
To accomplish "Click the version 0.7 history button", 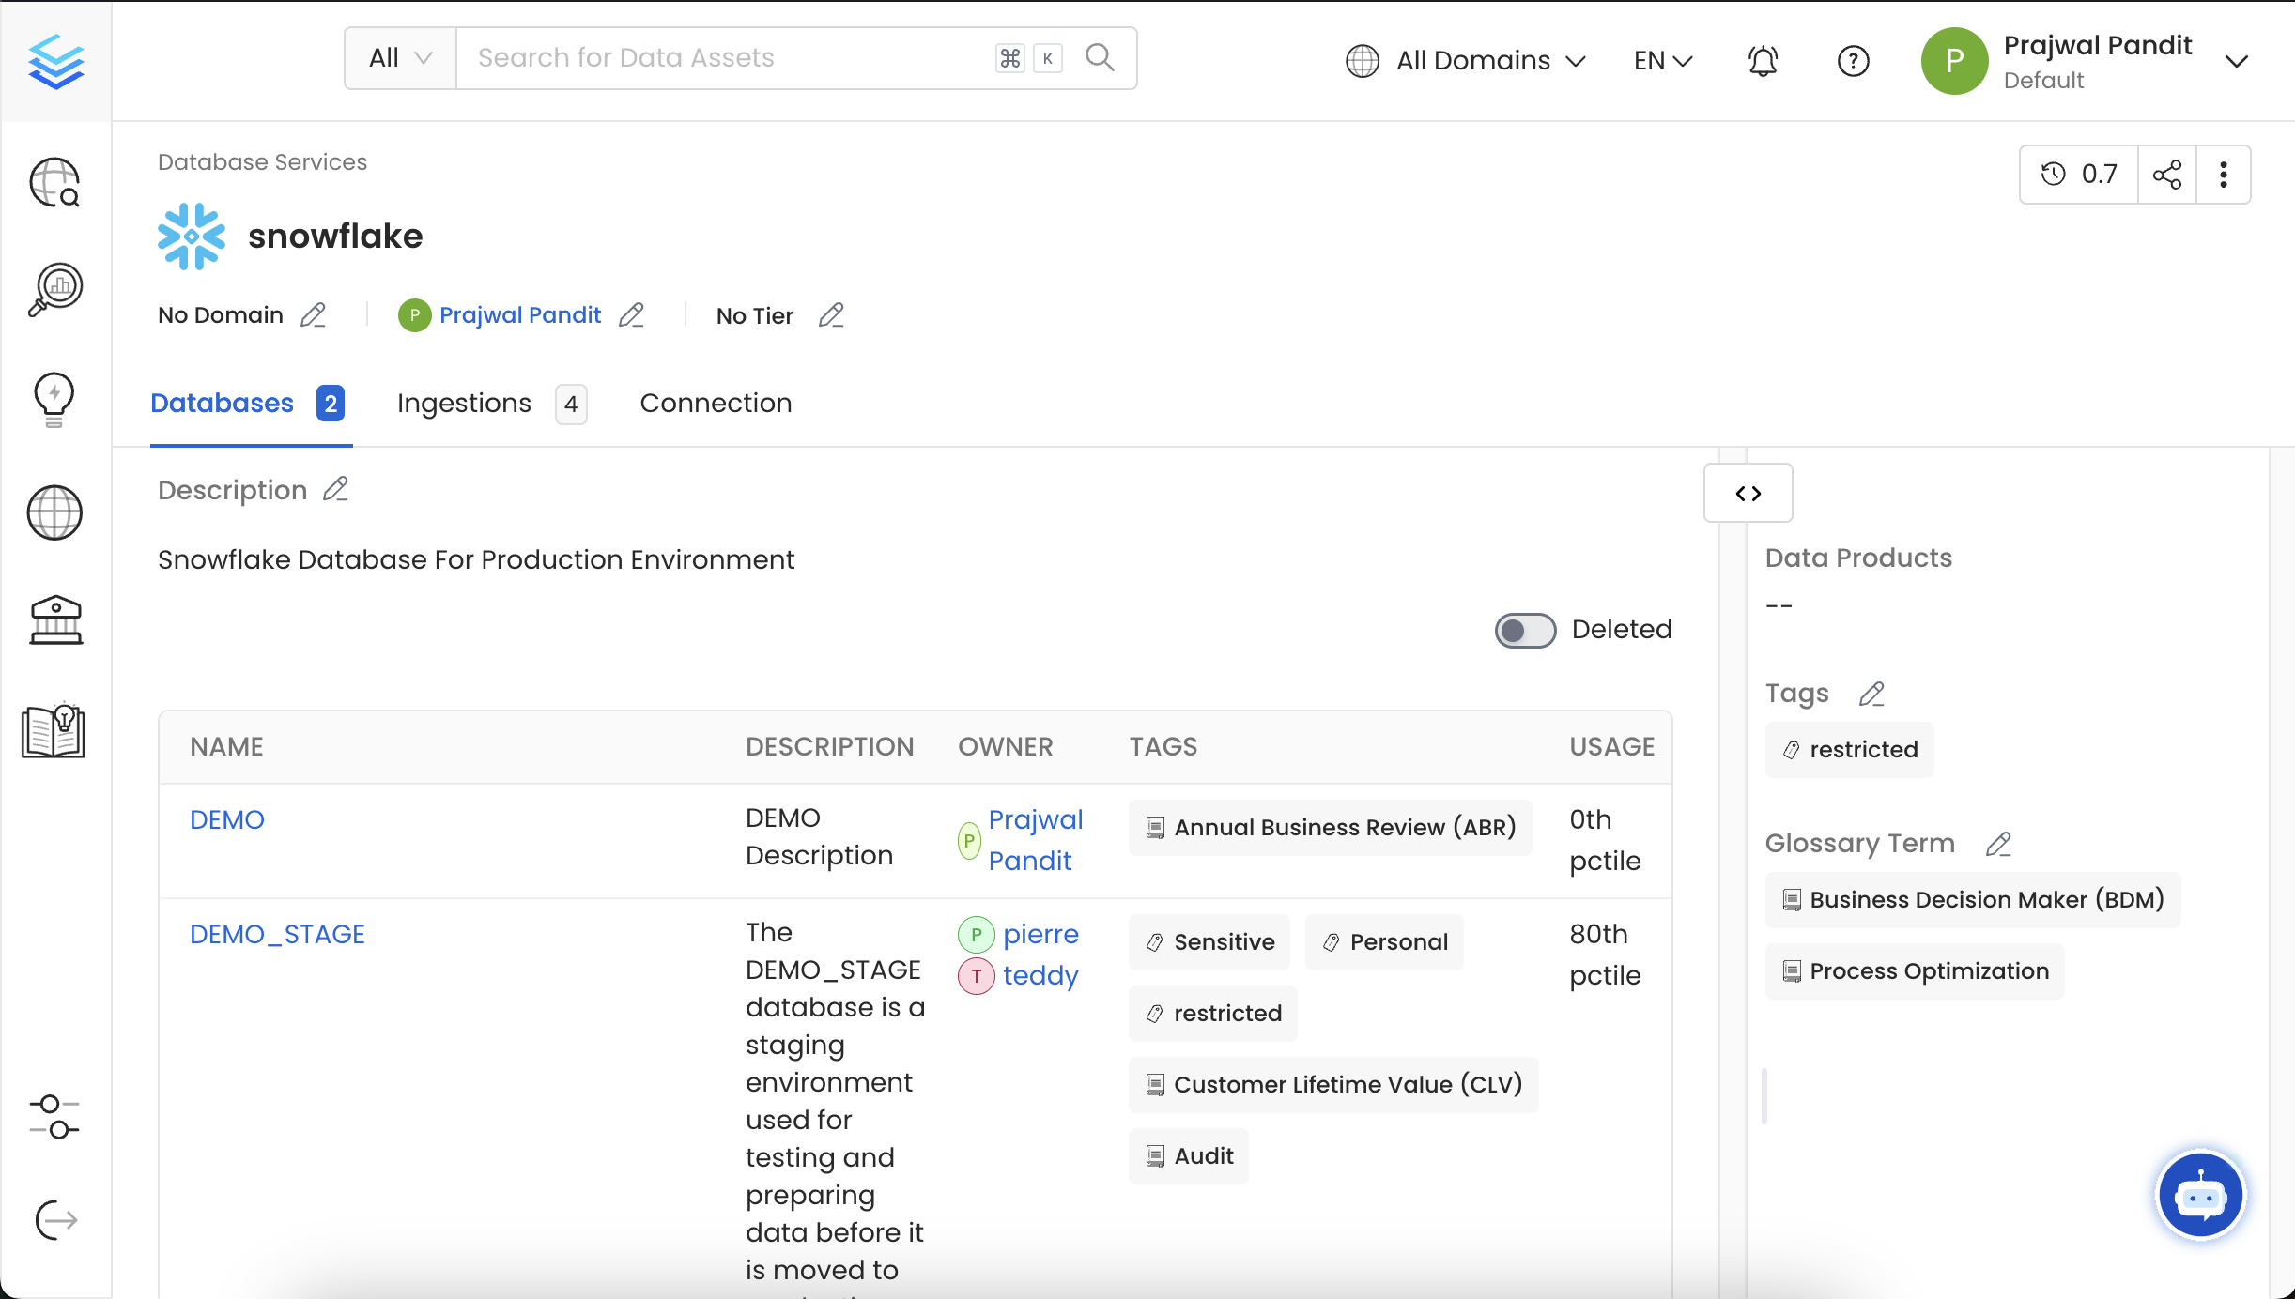I will [x=2078, y=174].
